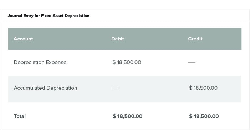
Task: Click the Total row label
Action: (x=20, y=116)
